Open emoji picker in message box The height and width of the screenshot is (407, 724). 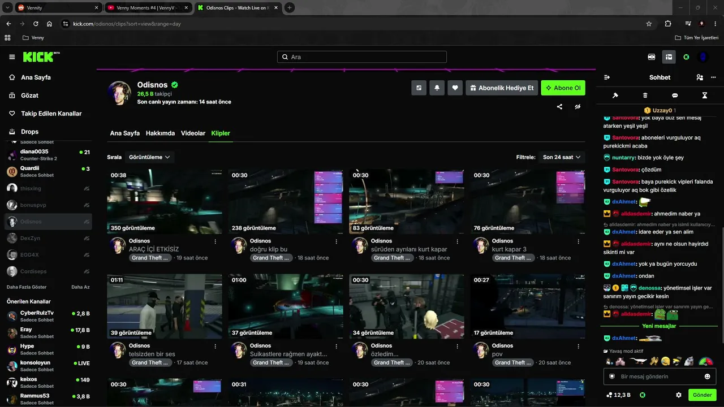(x=707, y=376)
